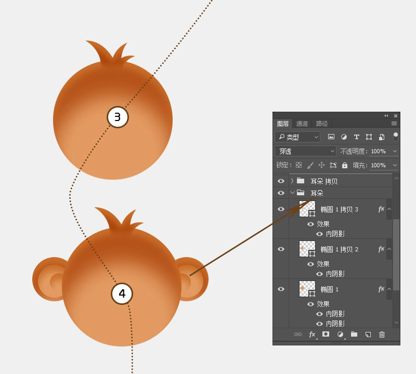Filter layers by pixel image icon
The height and width of the screenshot is (374, 416).
pos(331,137)
